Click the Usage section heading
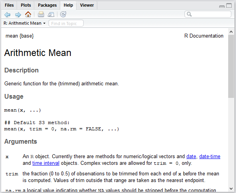 tap(14, 96)
